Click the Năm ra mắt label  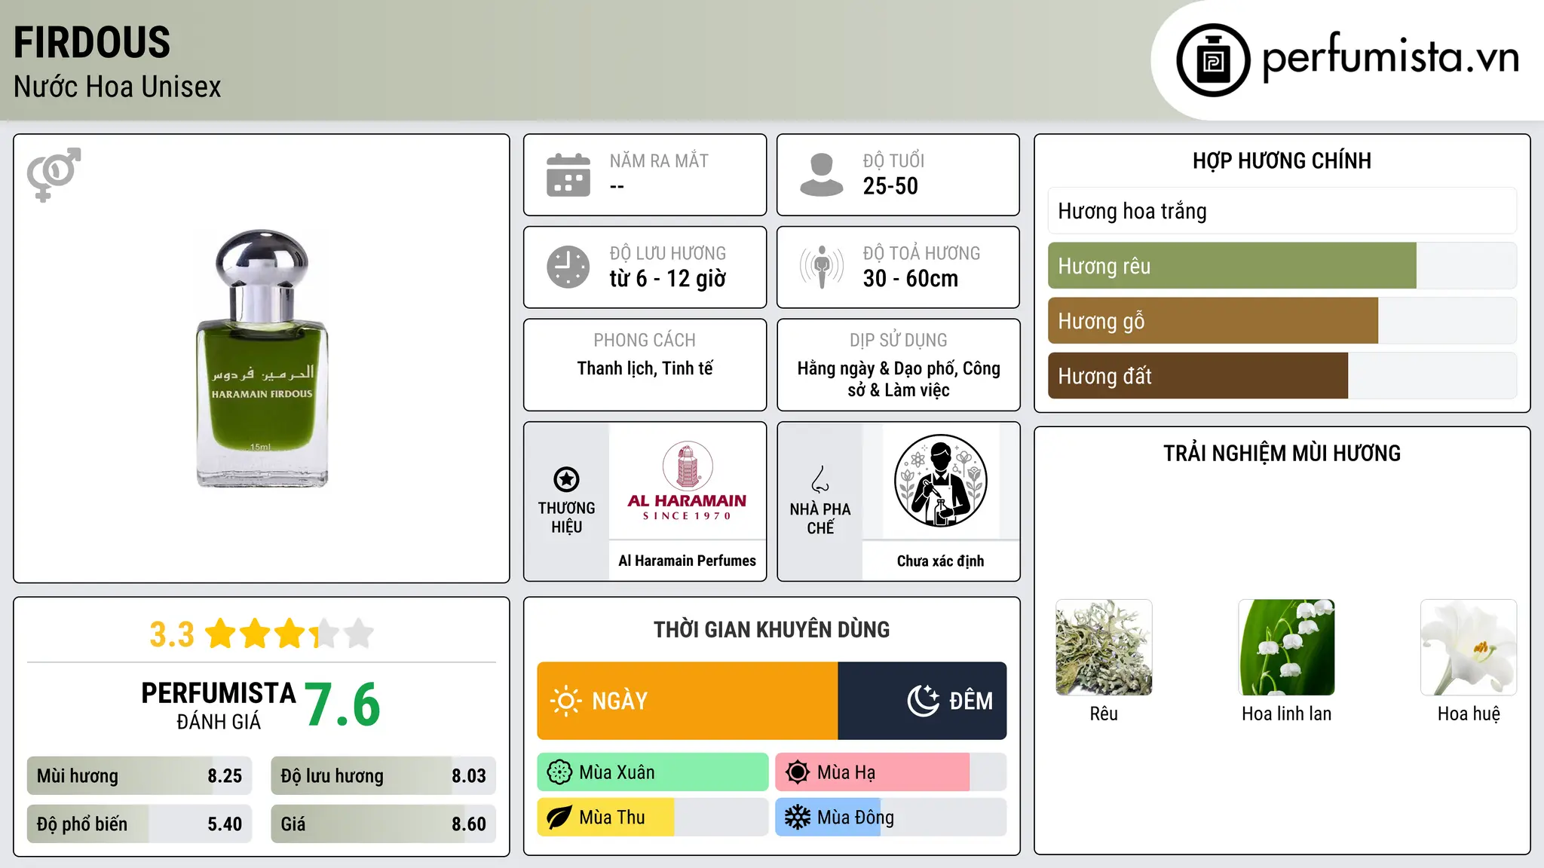pos(659,160)
